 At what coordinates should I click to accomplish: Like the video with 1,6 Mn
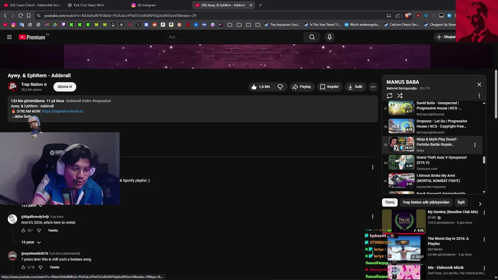[261, 87]
